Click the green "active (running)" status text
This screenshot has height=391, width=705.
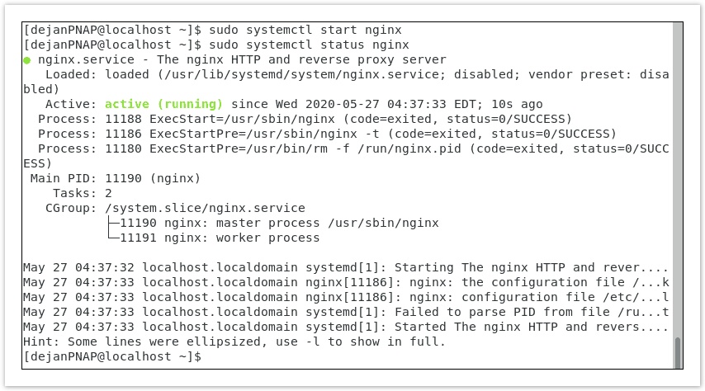coord(163,104)
